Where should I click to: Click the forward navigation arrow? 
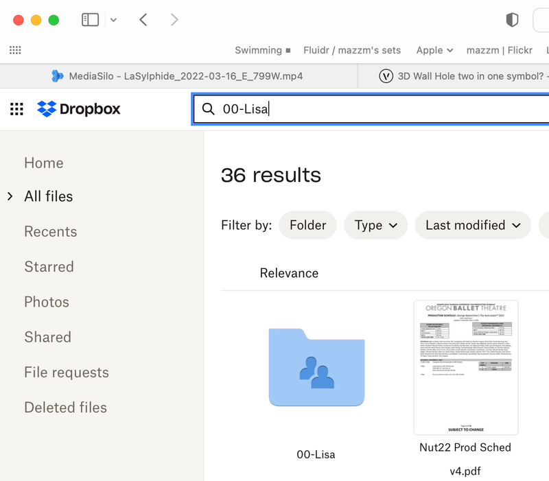coord(174,20)
